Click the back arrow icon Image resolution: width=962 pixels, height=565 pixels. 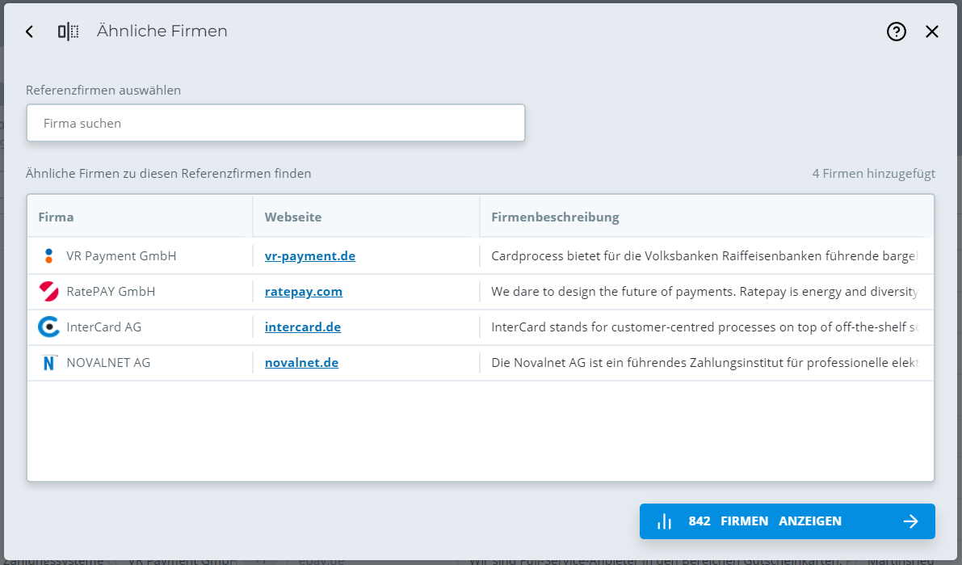[x=30, y=32]
